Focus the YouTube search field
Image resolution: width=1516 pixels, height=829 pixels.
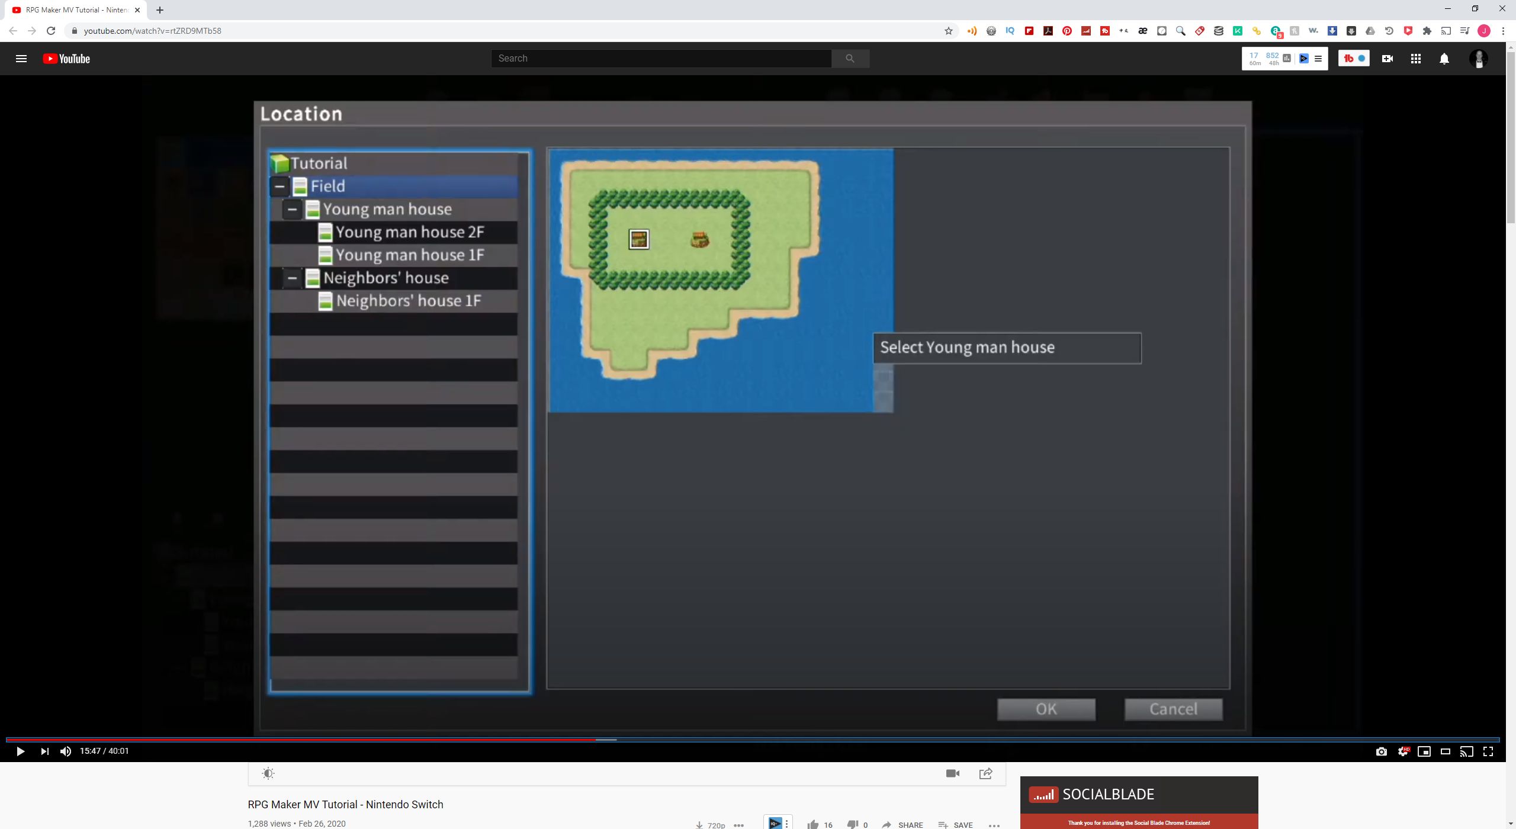(661, 59)
